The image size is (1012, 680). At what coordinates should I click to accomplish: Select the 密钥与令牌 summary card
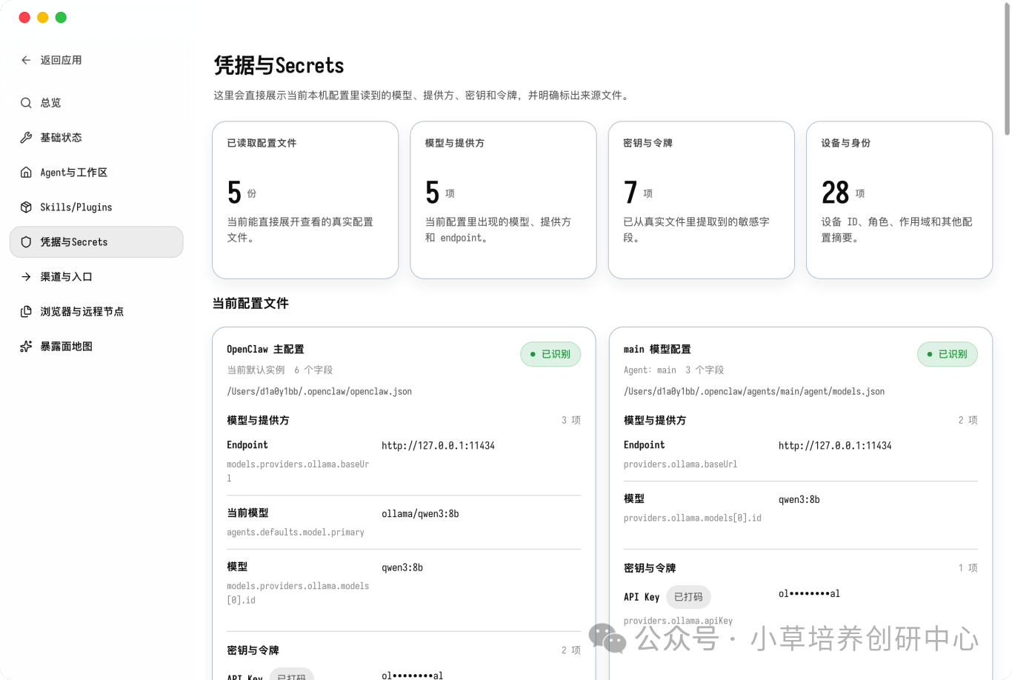(702, 200)
